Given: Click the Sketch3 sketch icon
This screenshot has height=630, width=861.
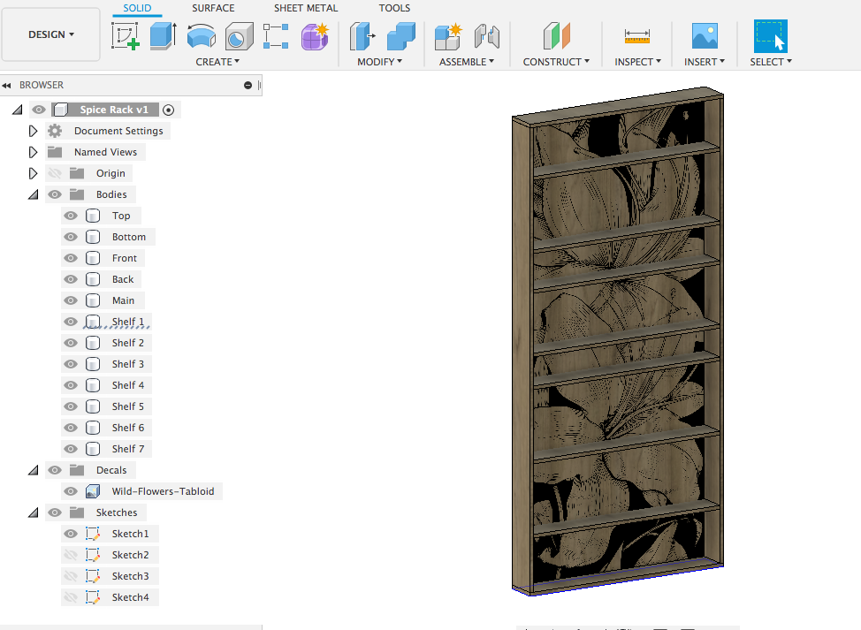Looking at the screenshot, I should coord(93,576).
